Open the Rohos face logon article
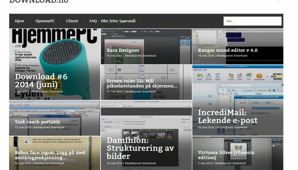298x170 pixels. (x=50, y=155)
